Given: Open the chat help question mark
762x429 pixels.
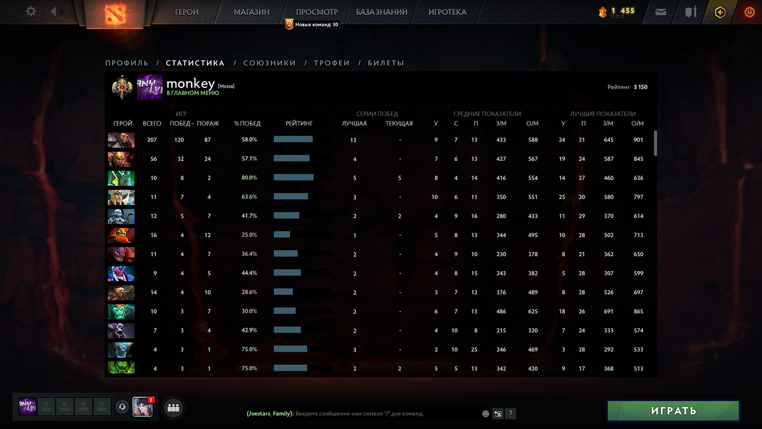Looking at the screenshot, I should (510, 414).
